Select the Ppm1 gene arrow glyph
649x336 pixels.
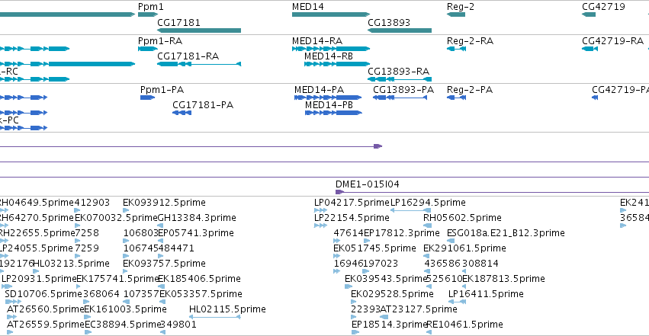pos(148,14)
